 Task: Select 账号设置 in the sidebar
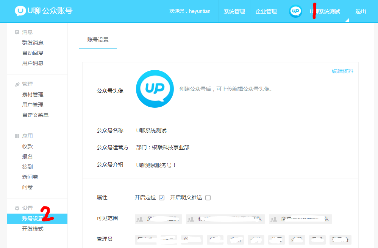point(37,219)
